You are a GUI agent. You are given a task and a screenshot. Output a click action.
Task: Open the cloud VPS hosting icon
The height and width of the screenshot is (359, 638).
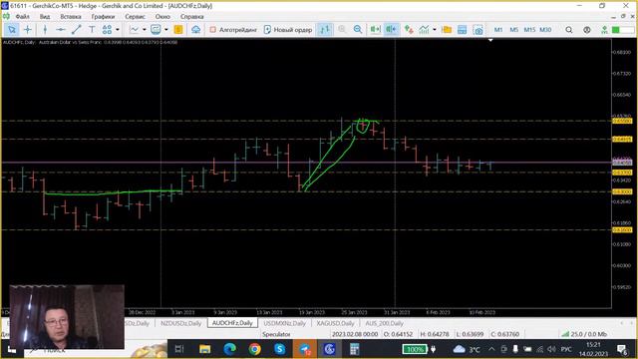point(195,29)
